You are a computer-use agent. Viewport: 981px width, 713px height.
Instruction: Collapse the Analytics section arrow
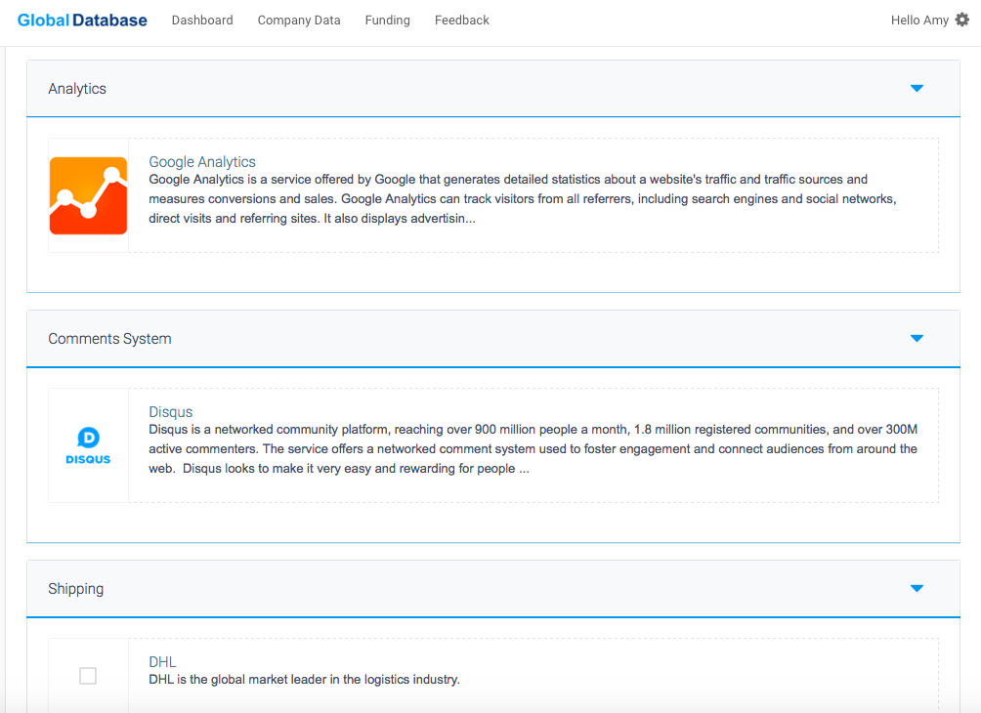[x=917, y=88]
